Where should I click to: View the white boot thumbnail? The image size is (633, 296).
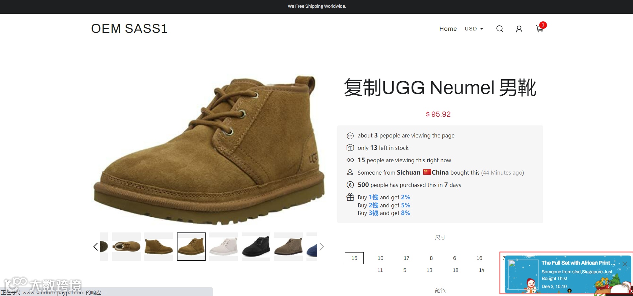tap(223, 247)
